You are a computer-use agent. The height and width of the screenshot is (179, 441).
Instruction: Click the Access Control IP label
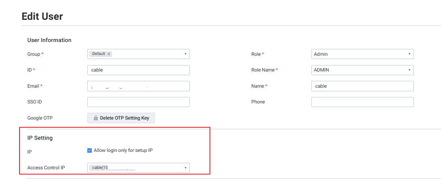coord(46,168)
